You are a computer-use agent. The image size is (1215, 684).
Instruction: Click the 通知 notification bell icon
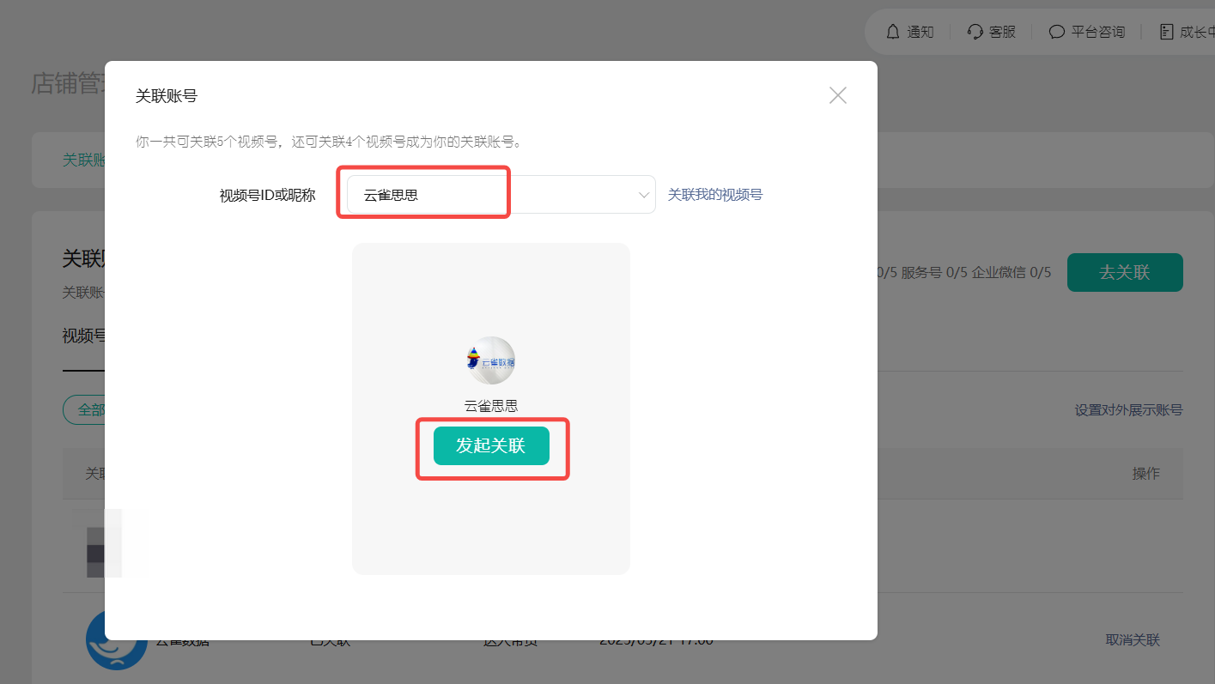(x=893, y=31)
